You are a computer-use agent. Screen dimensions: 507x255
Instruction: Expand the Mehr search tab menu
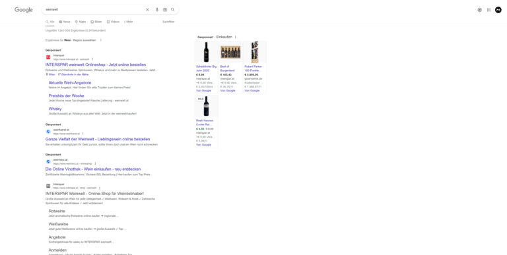128,22
